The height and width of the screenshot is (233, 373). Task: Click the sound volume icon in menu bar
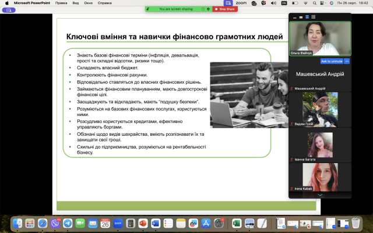(x=273, y=3)
